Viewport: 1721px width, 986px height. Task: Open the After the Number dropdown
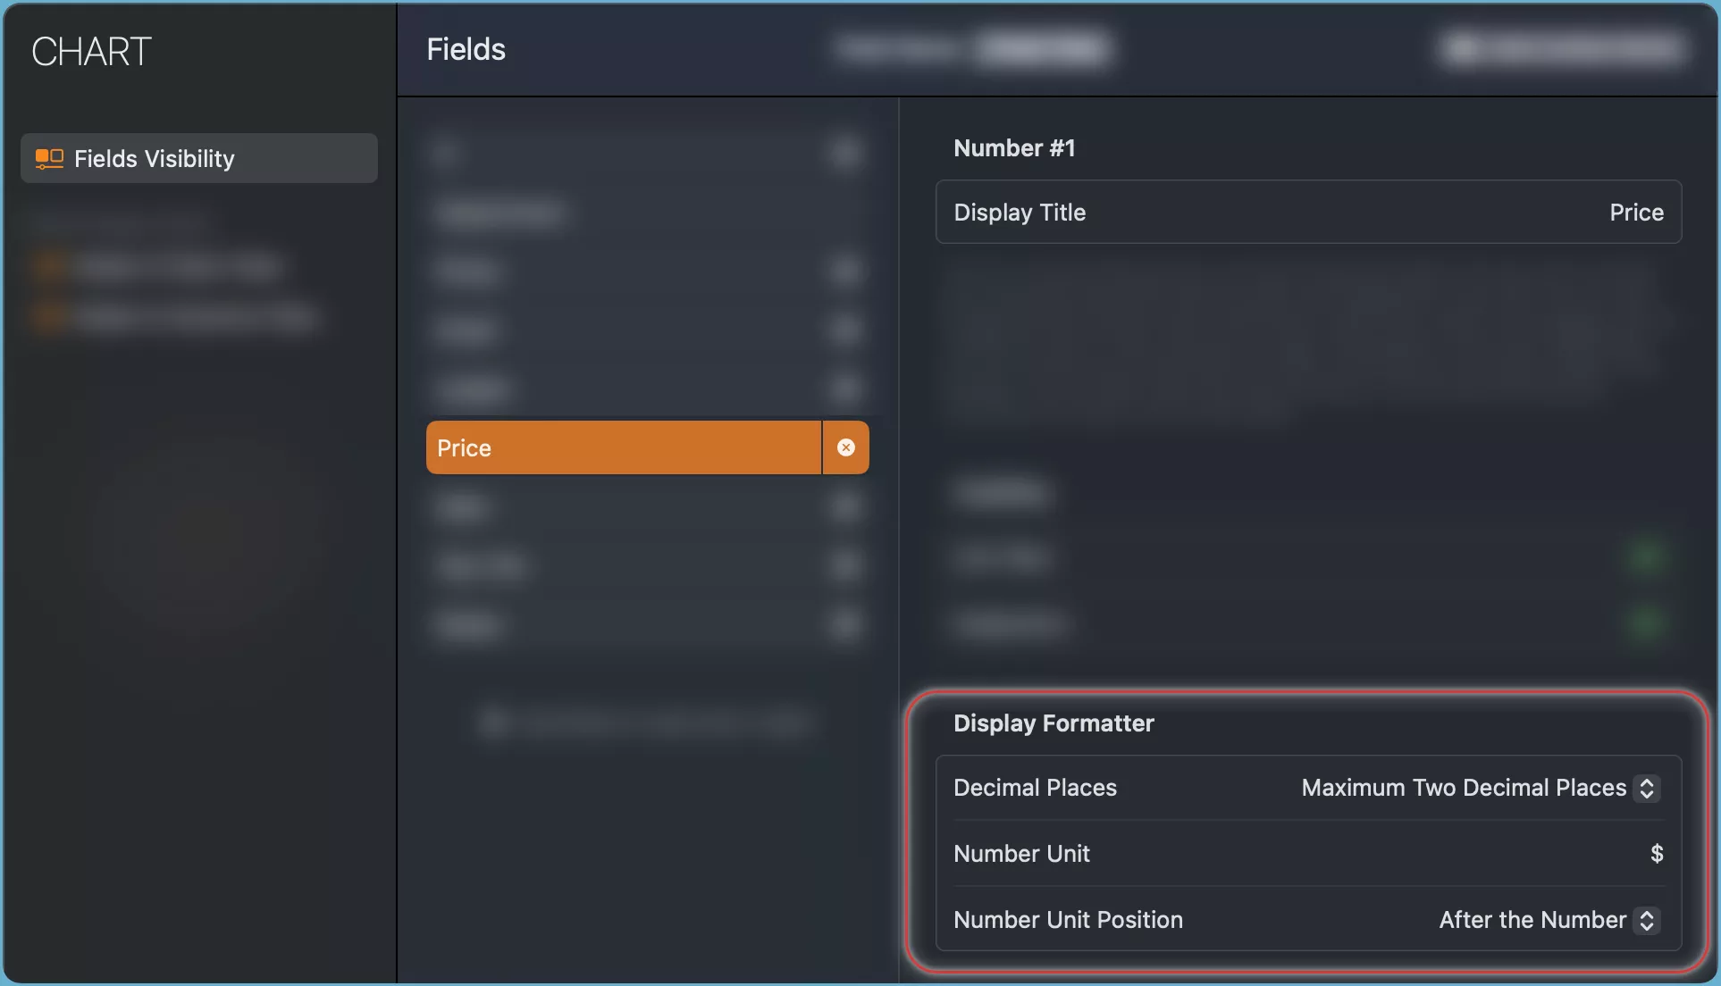pos(1532,920)
